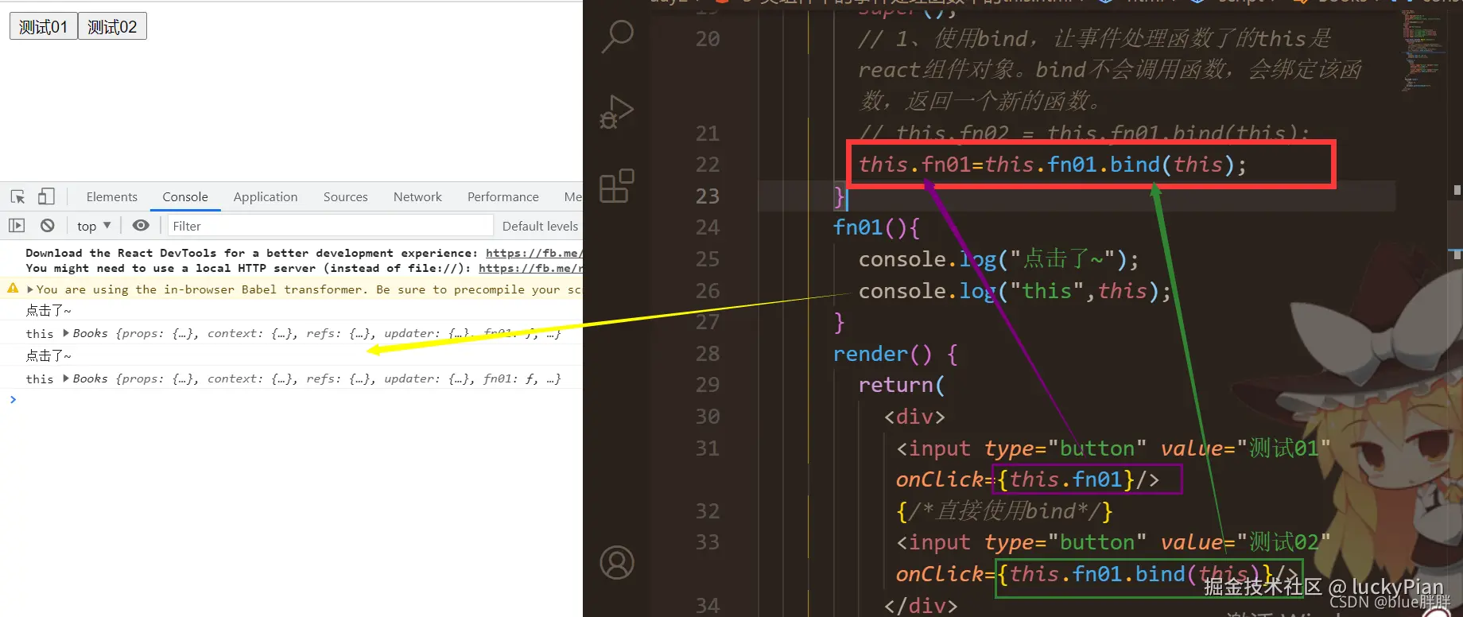
Task: Click the first 点击了~ console message
Action: [49, 310]
